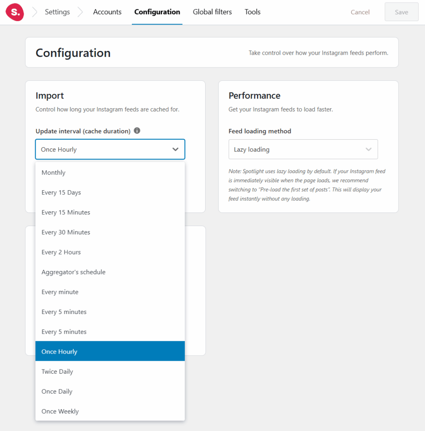Select Every 15 Minutes option
The height and width of the screenshot is (431, 425).
pos(66,212)
